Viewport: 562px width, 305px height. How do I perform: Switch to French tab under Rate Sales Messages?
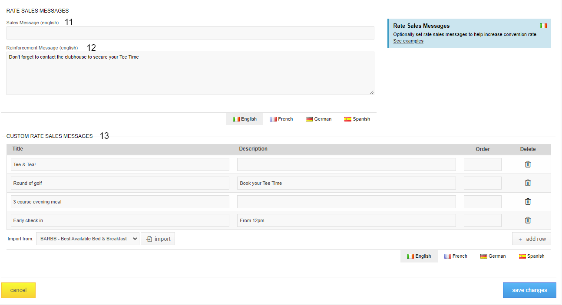click(x=281, y=119)
